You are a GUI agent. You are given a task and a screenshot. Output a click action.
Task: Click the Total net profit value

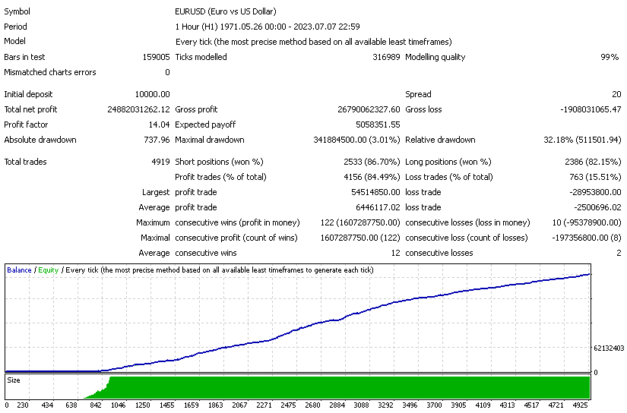[x=138, y=109]
